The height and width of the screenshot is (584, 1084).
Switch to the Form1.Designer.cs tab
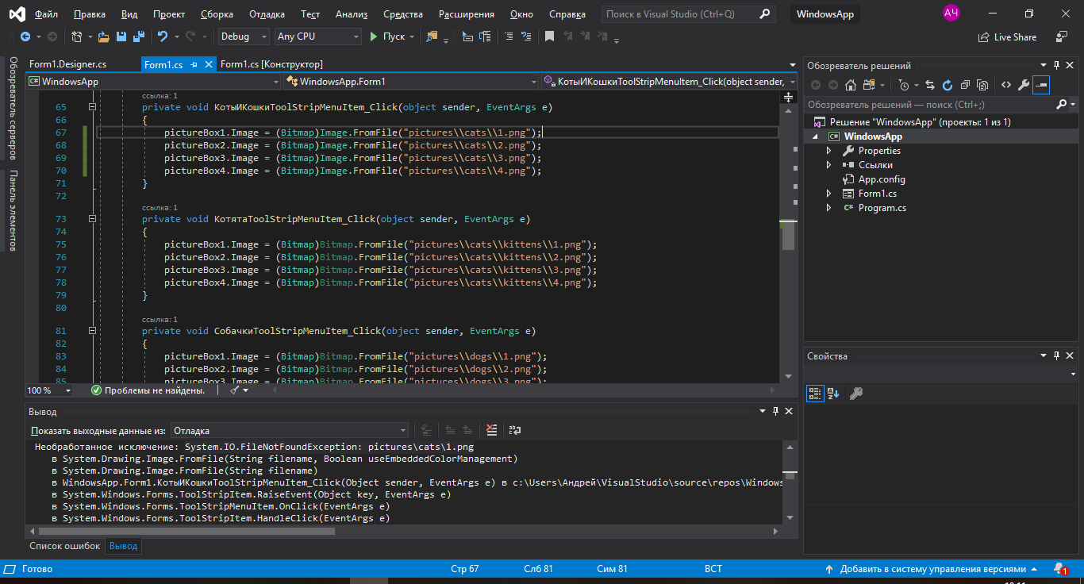[67, 64]
